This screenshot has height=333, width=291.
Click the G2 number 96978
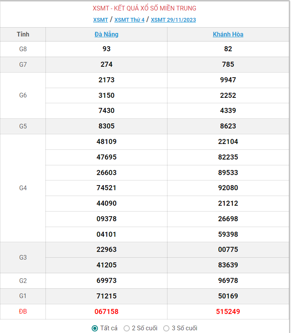228,281
